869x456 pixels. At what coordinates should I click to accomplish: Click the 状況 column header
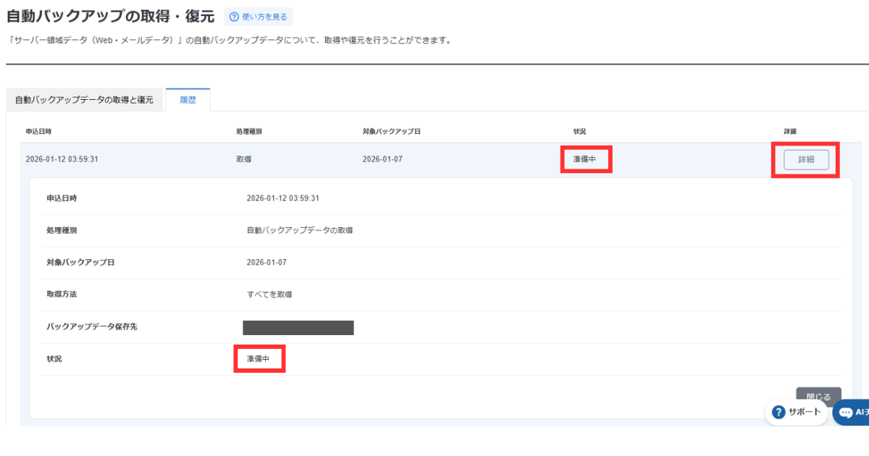[x=579, y=132]
